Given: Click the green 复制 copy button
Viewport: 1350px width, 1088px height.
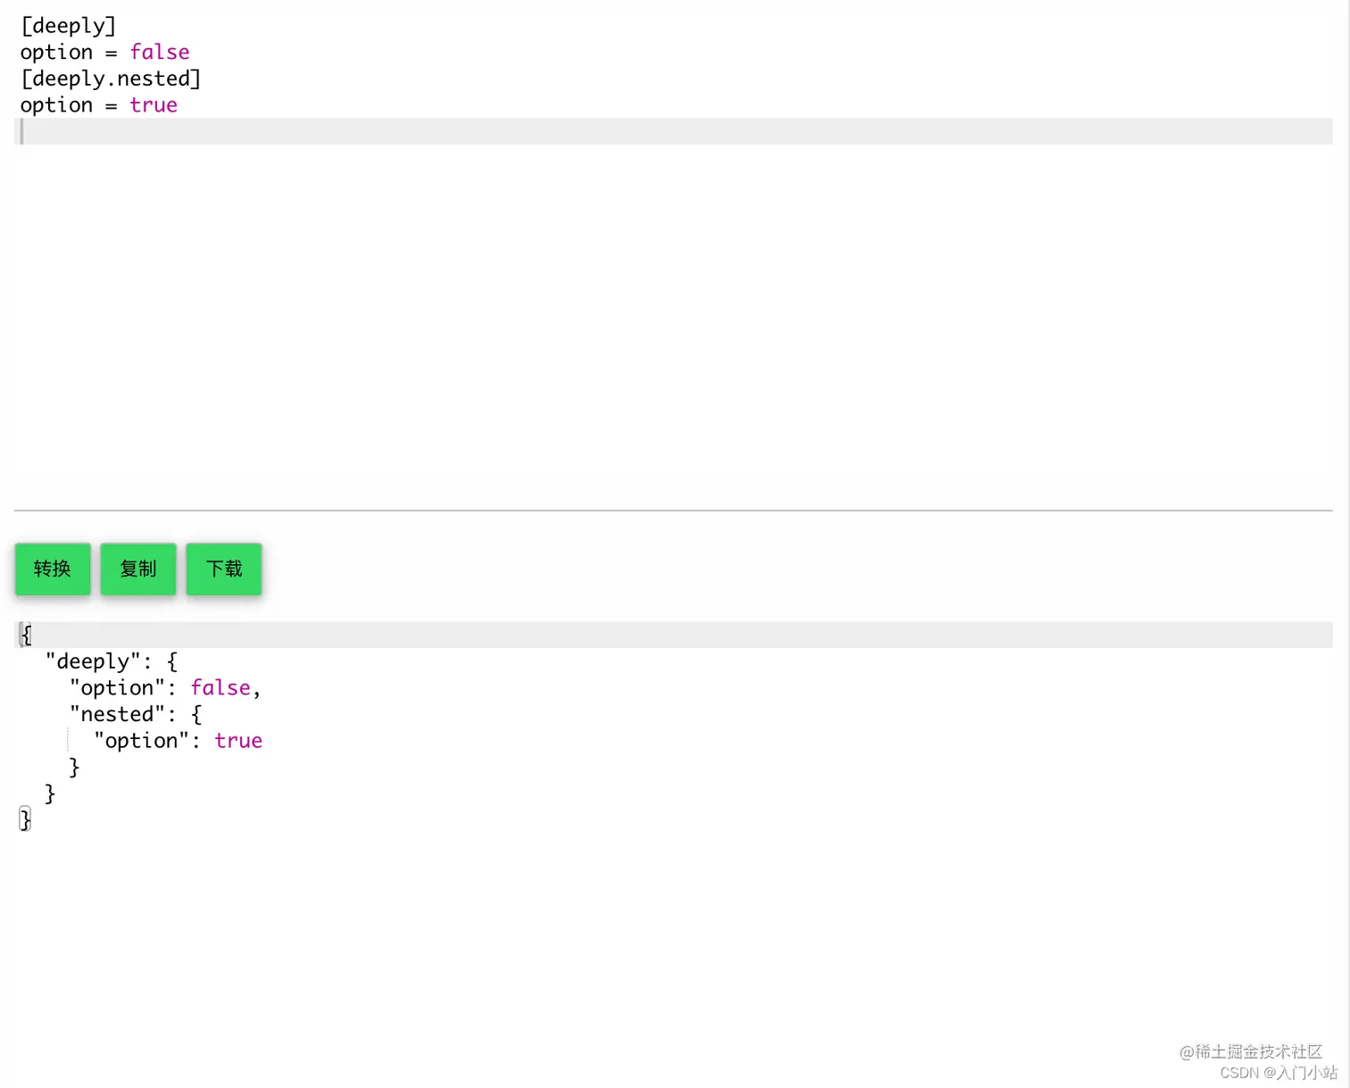Looking at the screenshot, I should coord(138,569).
